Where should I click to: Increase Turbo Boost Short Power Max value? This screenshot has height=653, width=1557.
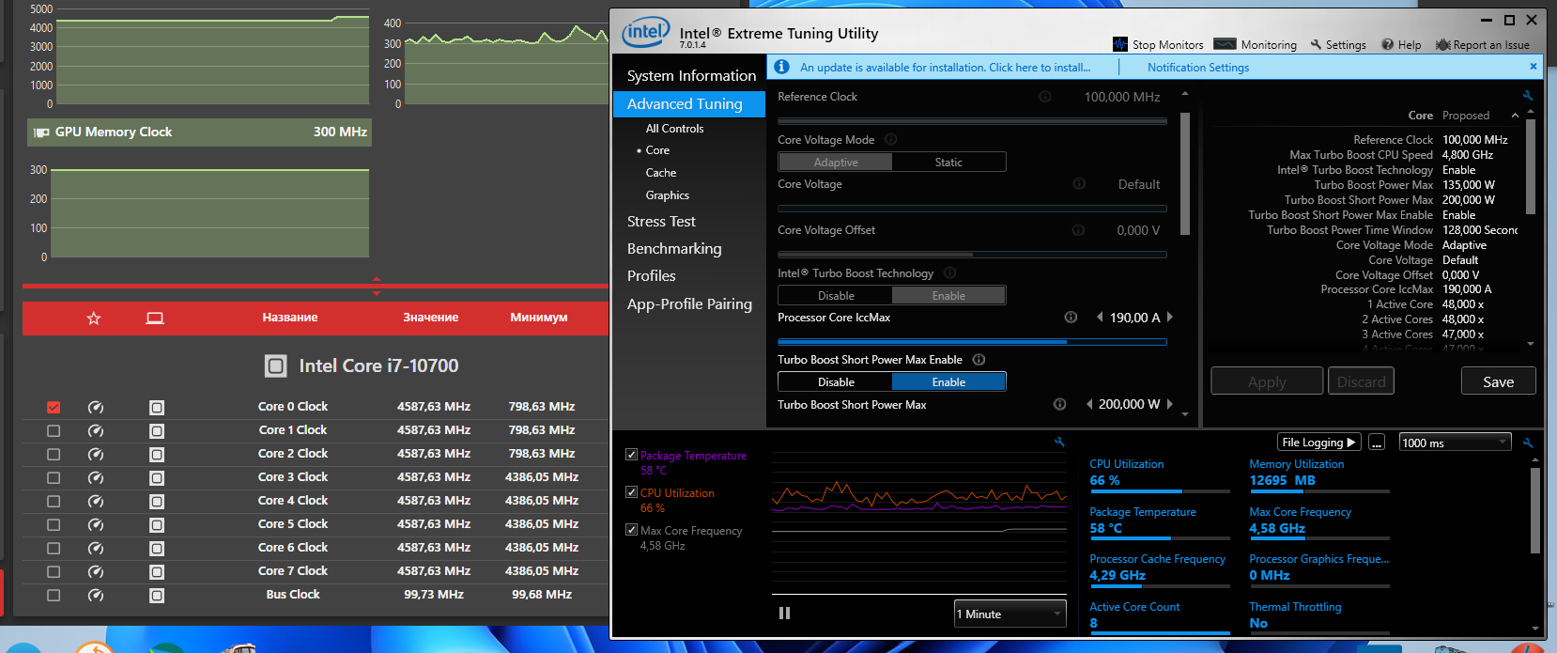click(x=1170, y=404)
